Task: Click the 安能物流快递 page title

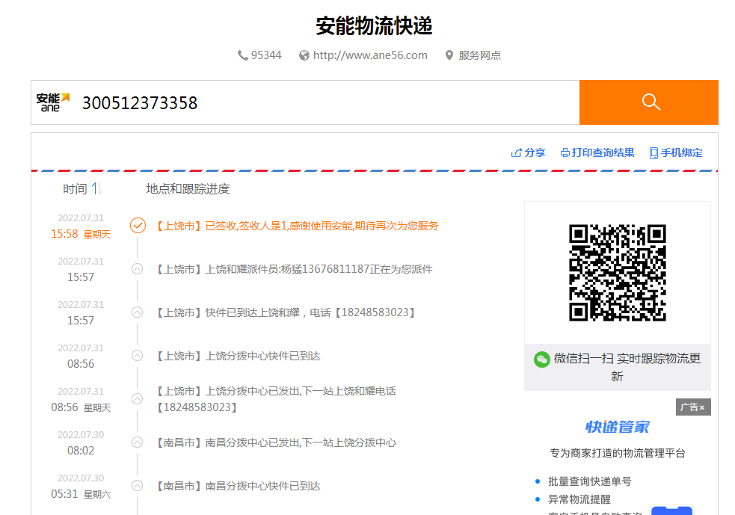Action: (x=374, y=25)
